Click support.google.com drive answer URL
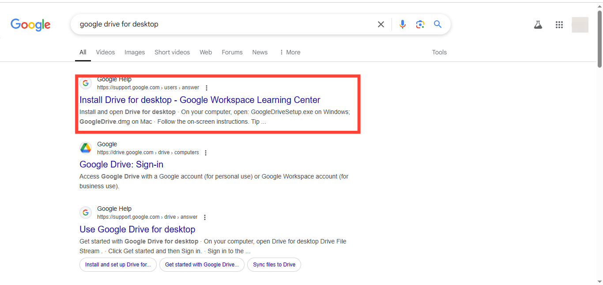603x285 pixels. [147, 217]
